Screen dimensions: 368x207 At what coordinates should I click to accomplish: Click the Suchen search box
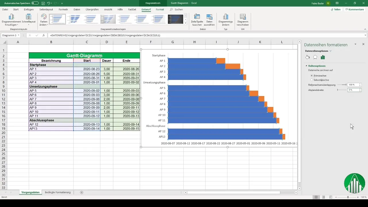178,9
